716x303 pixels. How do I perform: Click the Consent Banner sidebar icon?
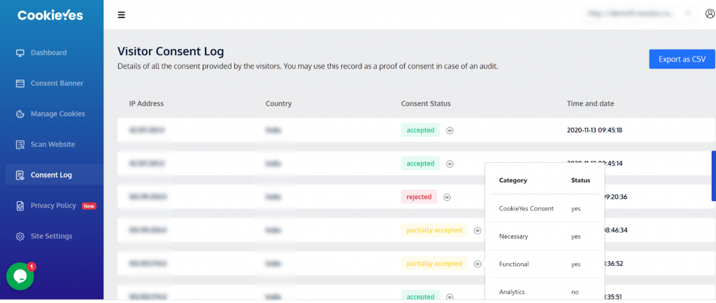[20, 84]
